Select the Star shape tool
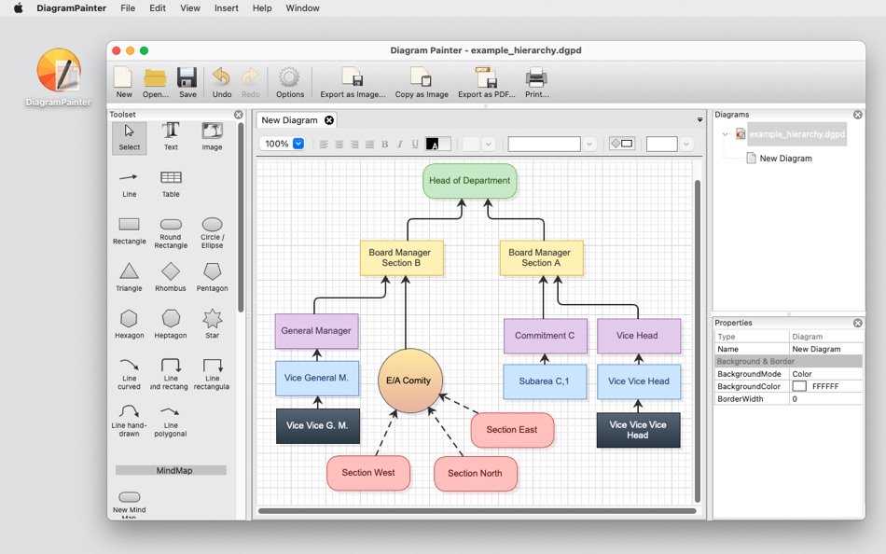Screen dimensions: 886x554 click(x=212, y=324)
